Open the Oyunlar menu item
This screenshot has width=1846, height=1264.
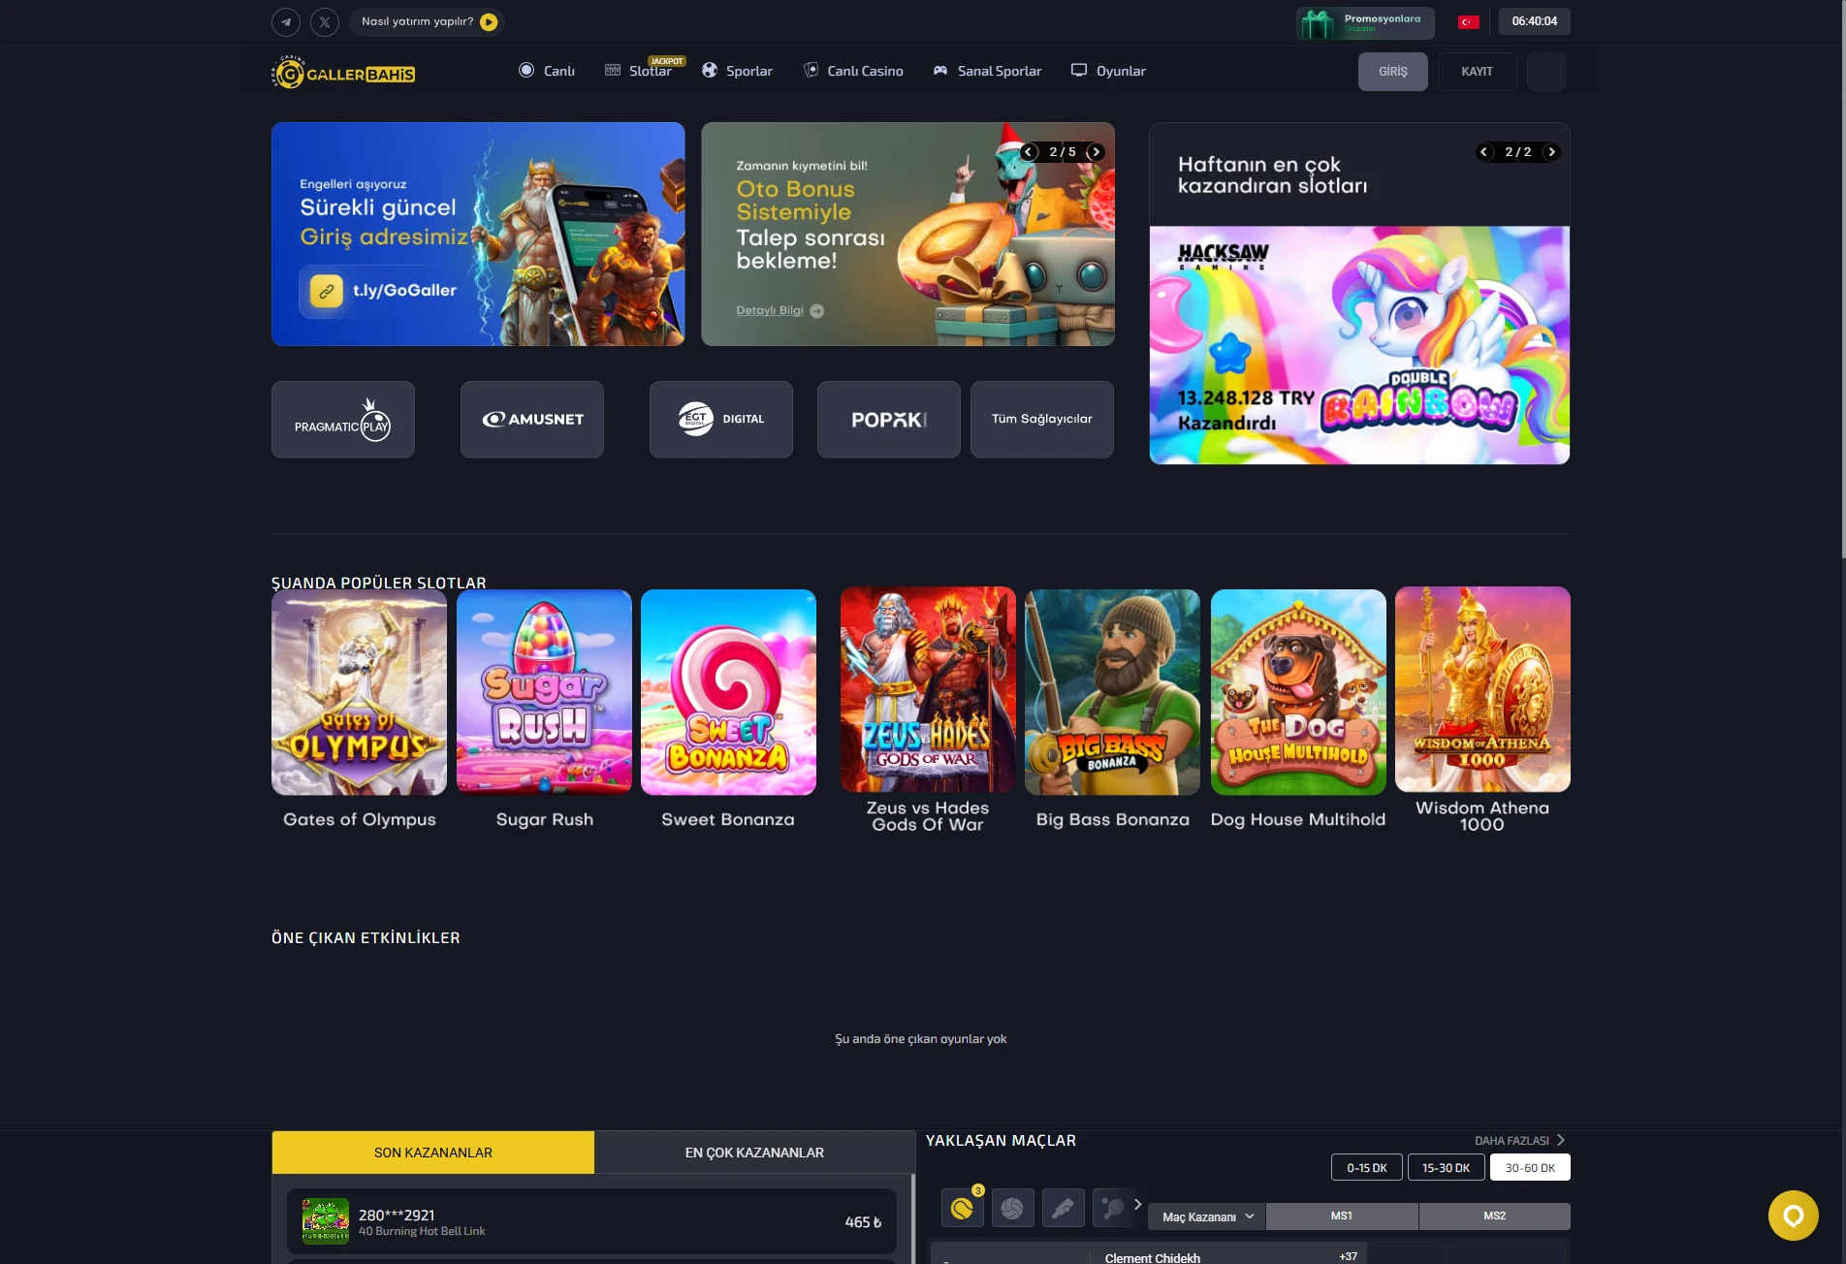(x=1108, y=71)
